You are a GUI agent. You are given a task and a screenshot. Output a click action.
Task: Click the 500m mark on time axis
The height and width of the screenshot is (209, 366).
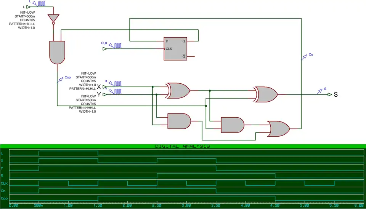[x=39, y=206]
